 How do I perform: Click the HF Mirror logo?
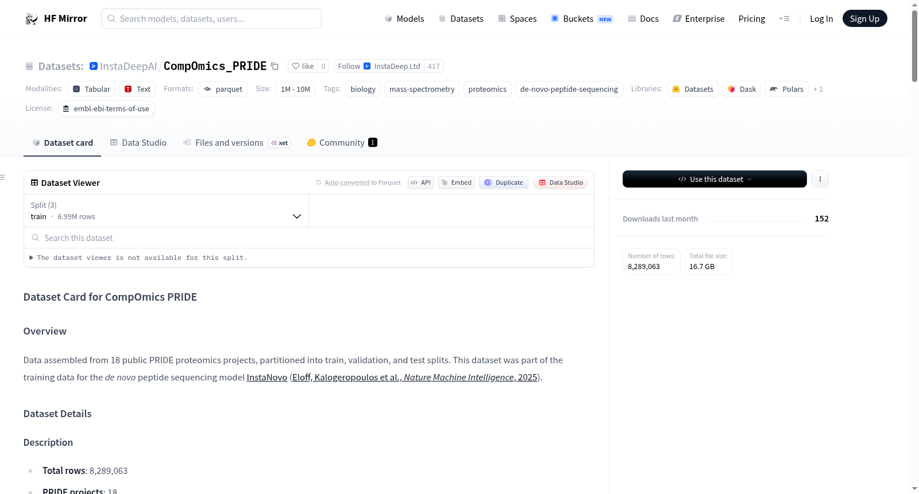pos(56,18)
